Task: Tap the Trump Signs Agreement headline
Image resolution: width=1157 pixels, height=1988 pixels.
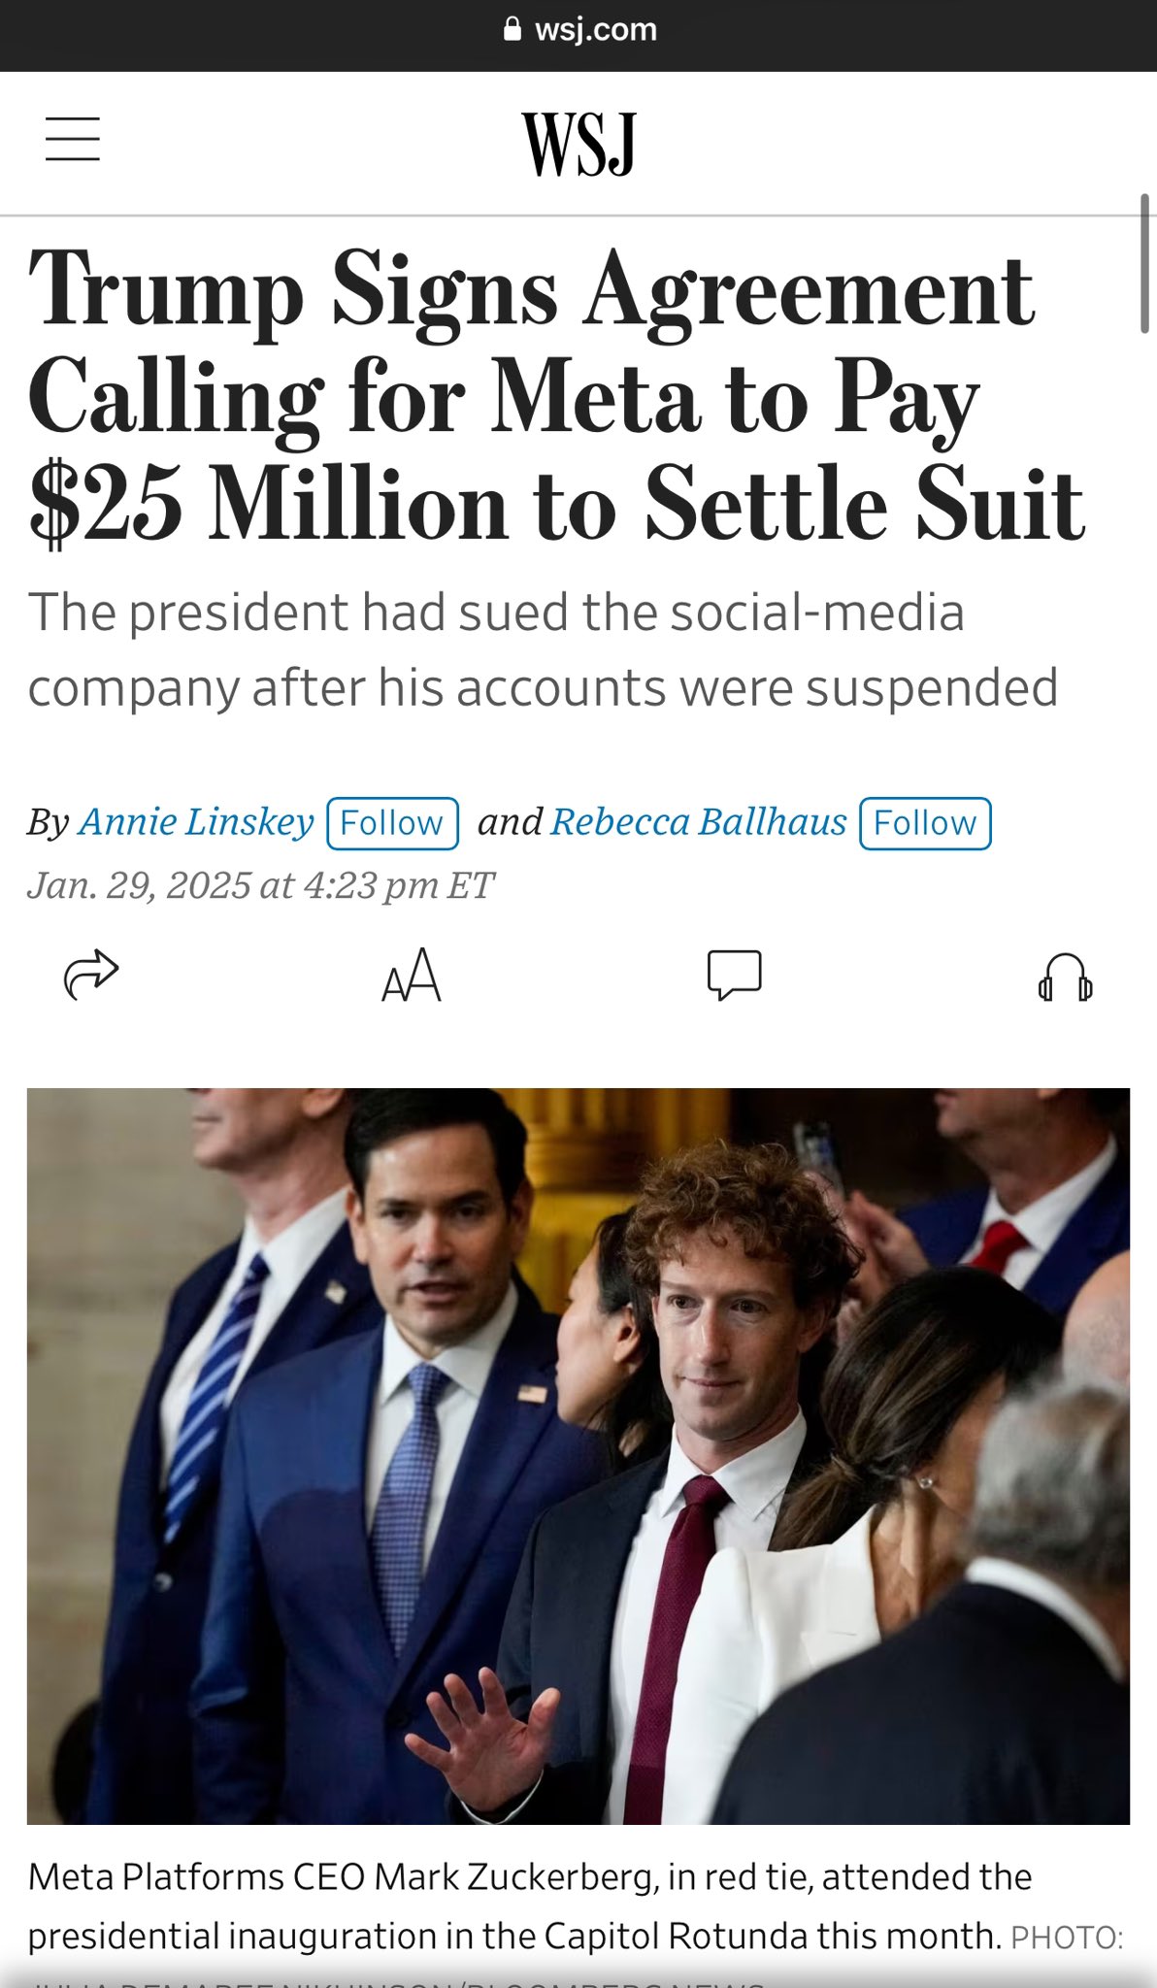Action: tap(555, 396)
